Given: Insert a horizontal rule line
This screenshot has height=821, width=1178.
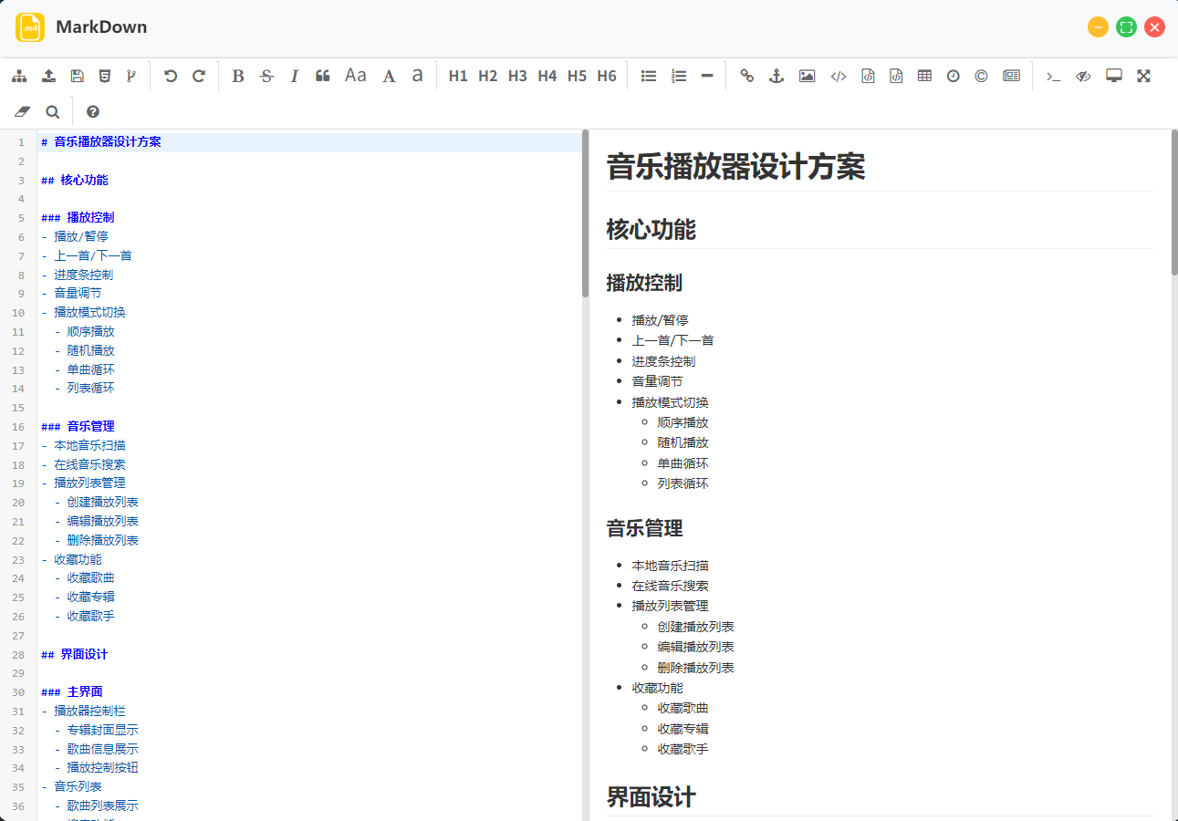Looking at the screenshot, I should [707, 77].
